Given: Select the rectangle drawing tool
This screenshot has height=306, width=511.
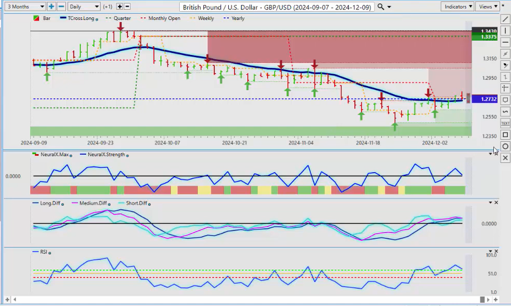Looking at the screenshot, I should click(505, 135).
